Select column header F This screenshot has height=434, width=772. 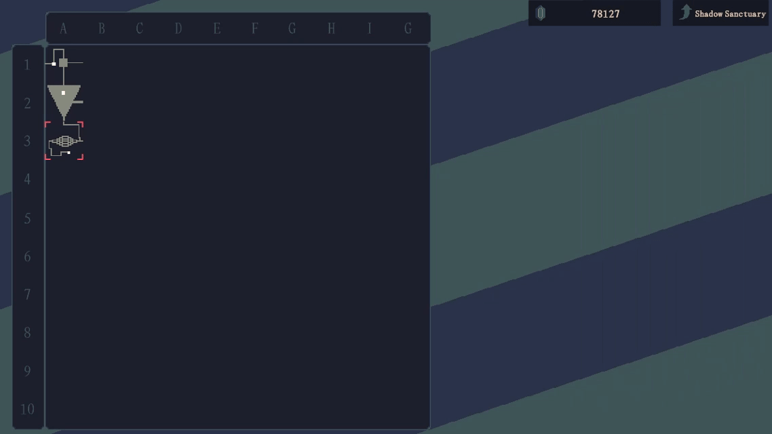tap(255, 28)
